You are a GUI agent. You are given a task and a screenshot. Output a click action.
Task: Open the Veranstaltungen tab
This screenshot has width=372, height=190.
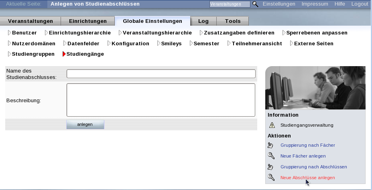tap(30, 21)
